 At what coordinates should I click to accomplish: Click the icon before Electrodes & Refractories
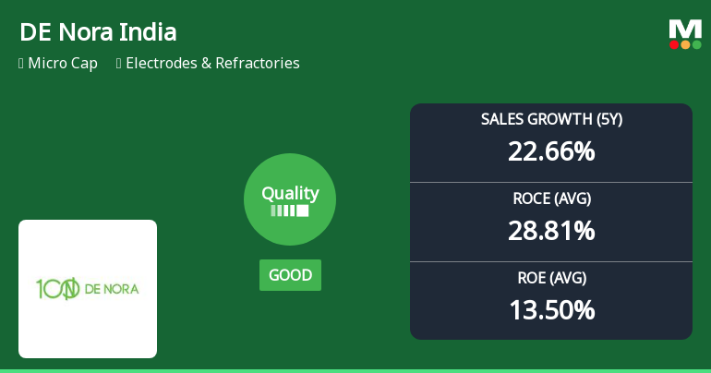pyautogui.click(x=119, y=64)
